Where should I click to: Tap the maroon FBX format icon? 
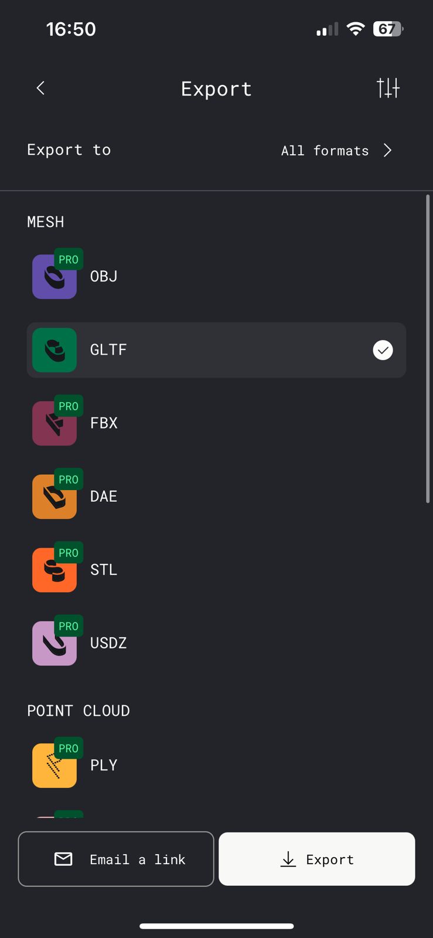[x=54, y=424]
